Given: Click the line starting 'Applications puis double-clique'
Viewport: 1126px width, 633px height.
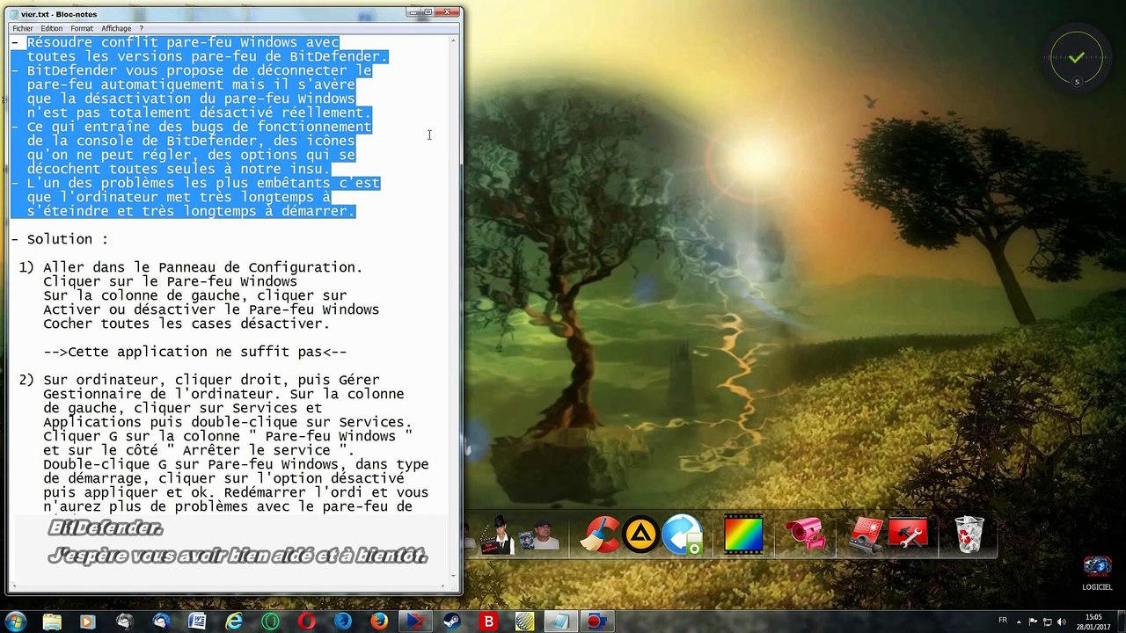Looking at the screenshot, I should [228, 422].
